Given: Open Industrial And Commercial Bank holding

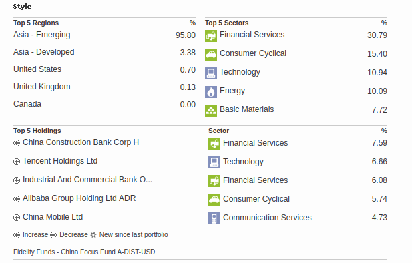Looking at the screenshot, I should (87, 180).
